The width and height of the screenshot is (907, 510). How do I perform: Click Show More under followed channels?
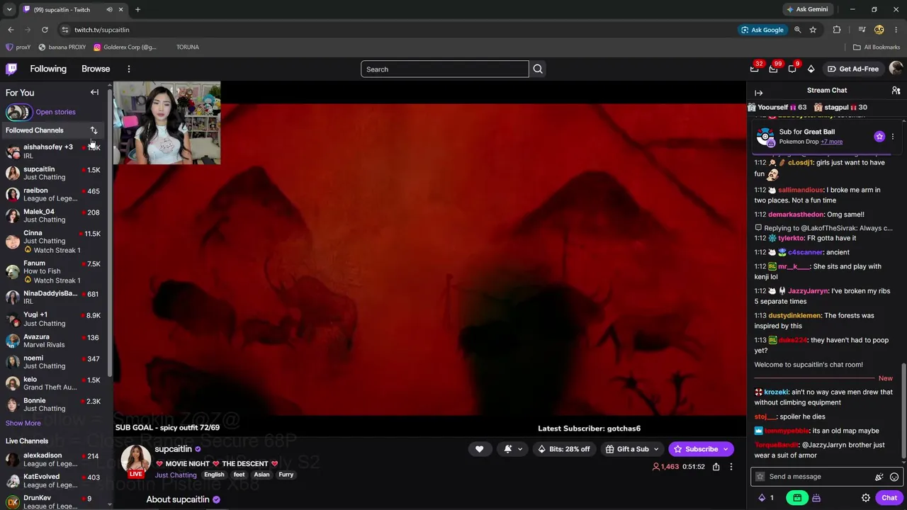pos(23,423)
